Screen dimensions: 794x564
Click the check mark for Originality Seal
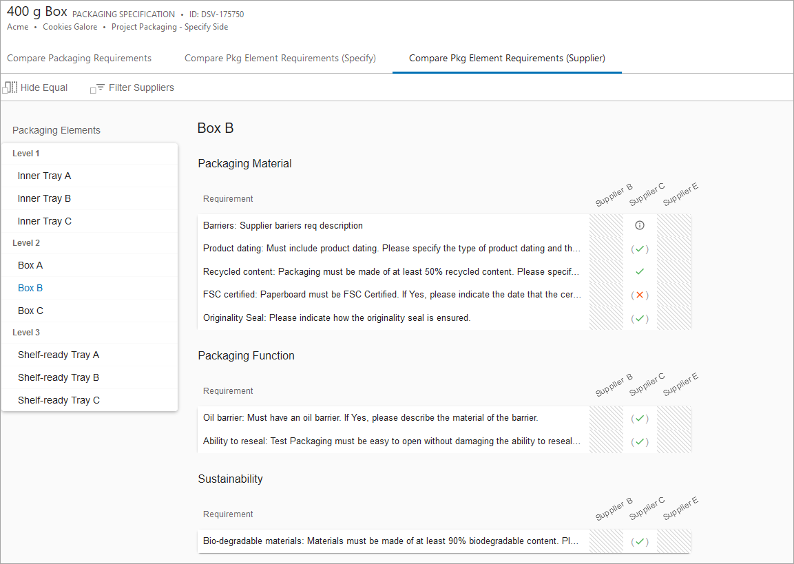(640, 318)
